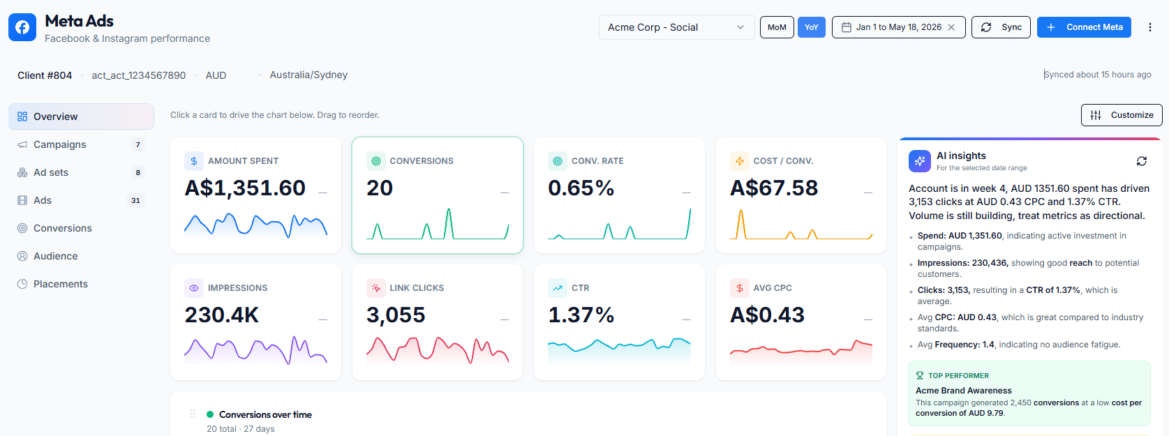Click the Ad sets count badge 8
The width and height of the screenshot is (1169, 436).
coord(137,172)
